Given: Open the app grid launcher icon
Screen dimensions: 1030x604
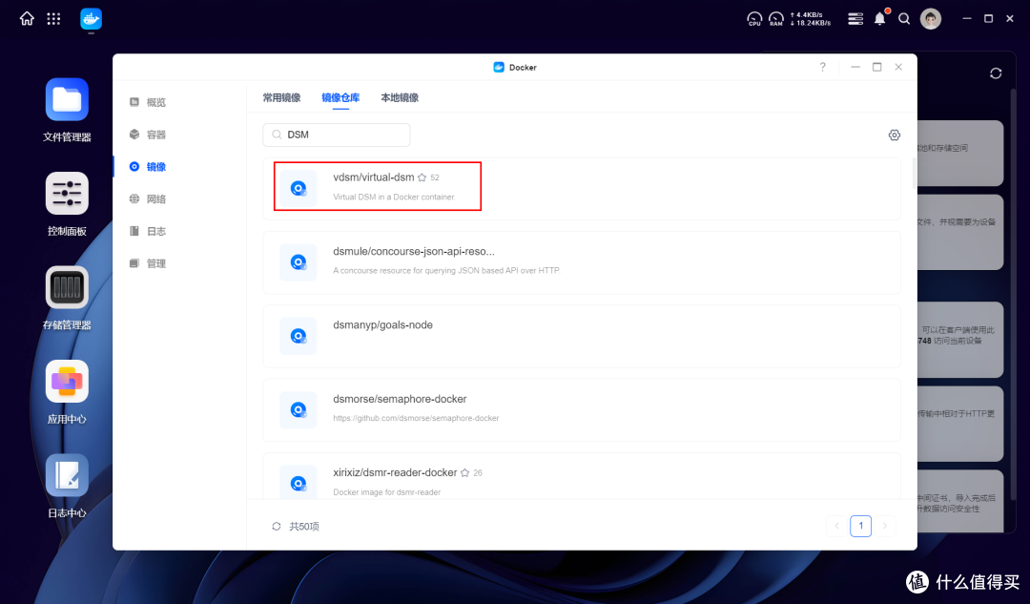Looking at the screenshot, I should click(x=53, y=19).
